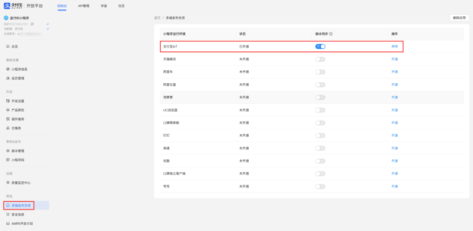Click the 小程序运行环境 column header
Image resolution: width=473 pixels, height=231 pixels.
[x=174, y=34]
